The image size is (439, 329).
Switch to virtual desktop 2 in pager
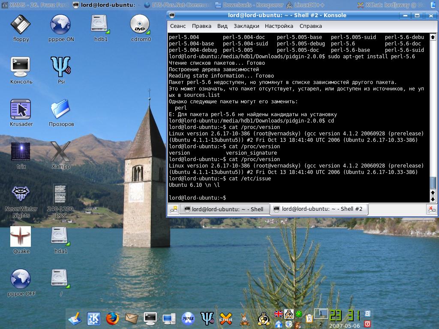[321, 324]
